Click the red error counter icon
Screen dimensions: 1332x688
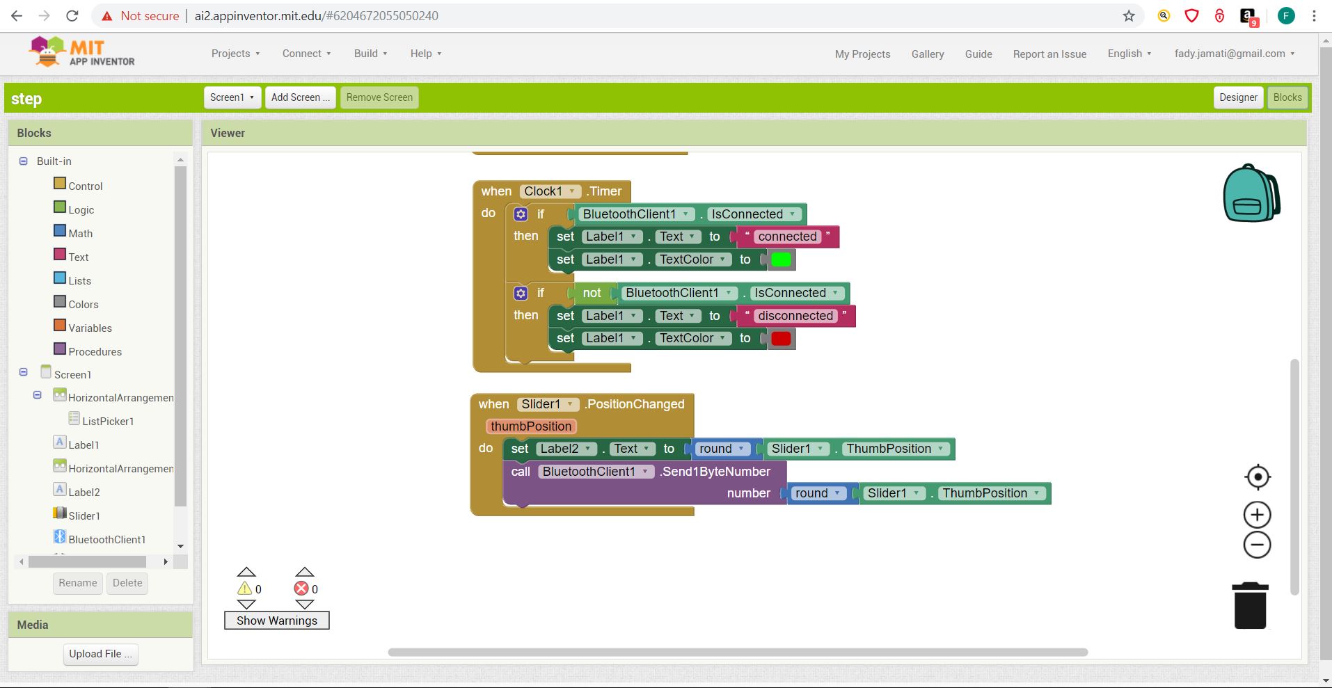pos(301,589)
